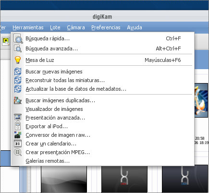Screen dimensions: 209x193
Task: Click the duplicate-search icon beside Buscar imágenes duplicadas
Action: [18, 100]
